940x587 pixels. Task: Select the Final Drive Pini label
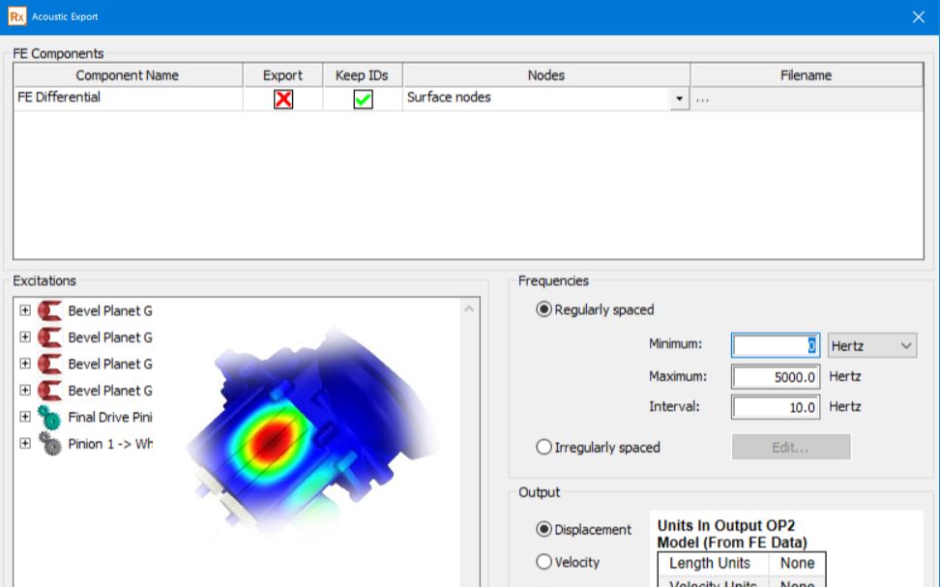[x=110, y=417]
